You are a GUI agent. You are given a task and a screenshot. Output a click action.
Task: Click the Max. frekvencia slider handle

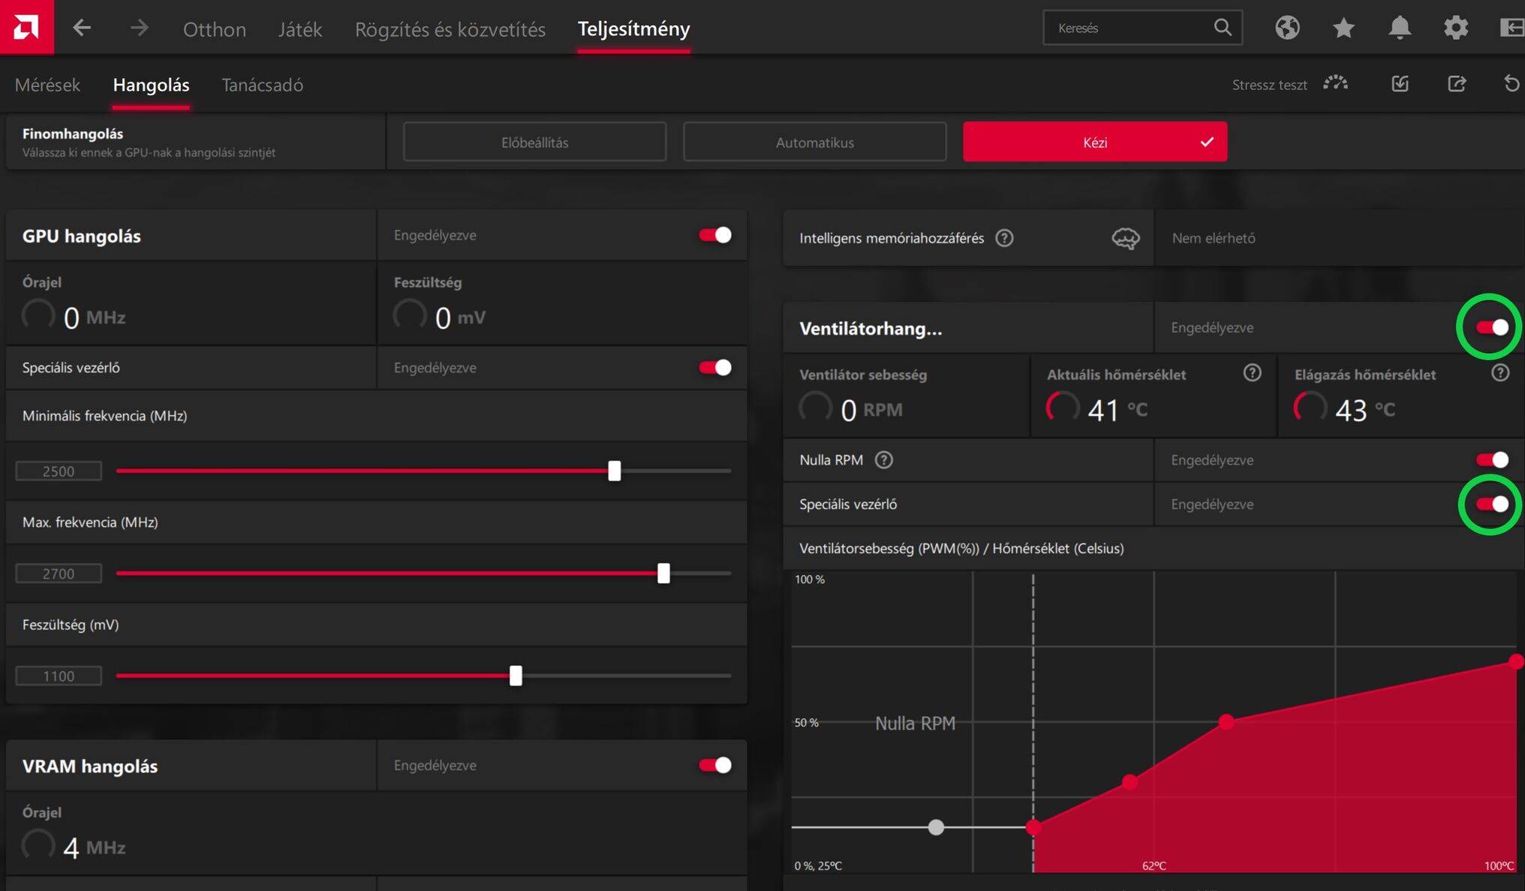click(663, 573)
